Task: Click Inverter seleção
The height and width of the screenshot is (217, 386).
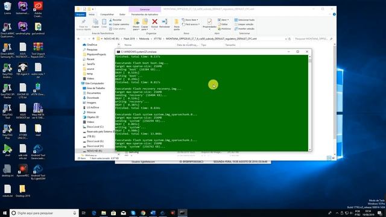Action: point(244,29)
